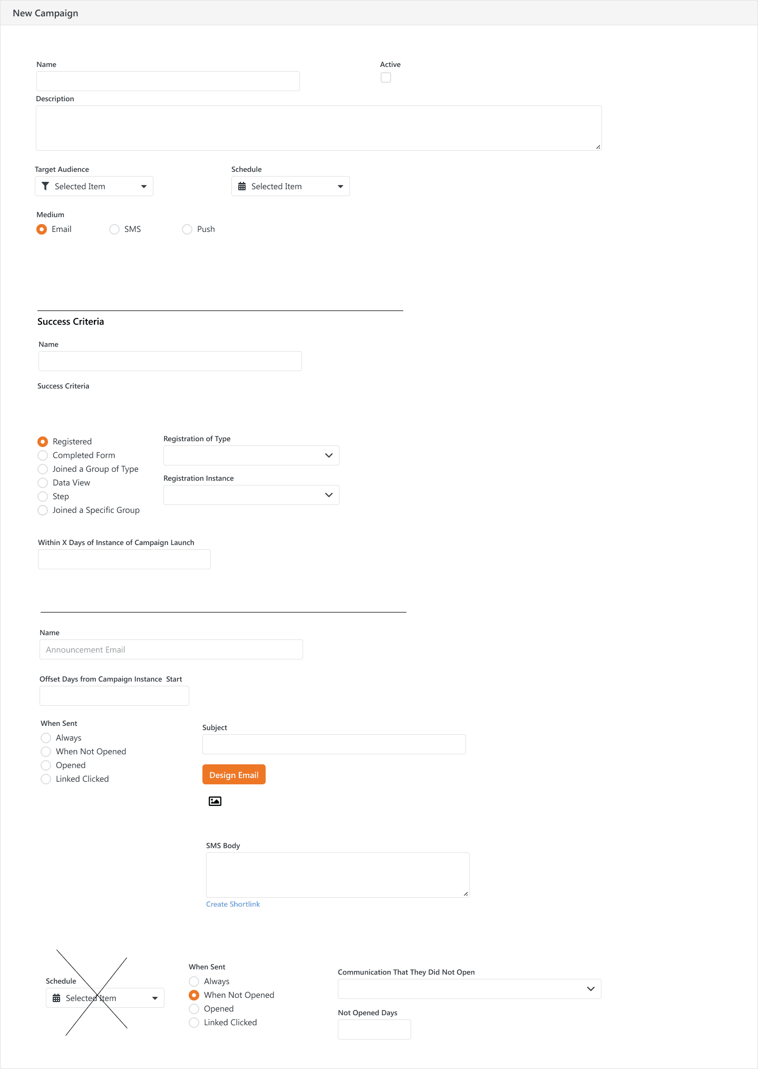Click the campaign Name field at top
The height and width of the screenshot is (1069, 758).
[168, 81]
